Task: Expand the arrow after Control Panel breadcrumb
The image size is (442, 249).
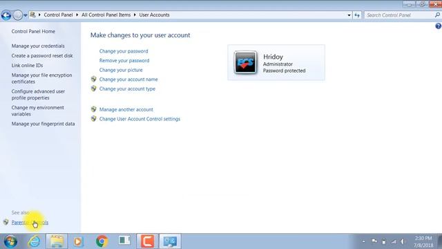Action: coord(77,15)
